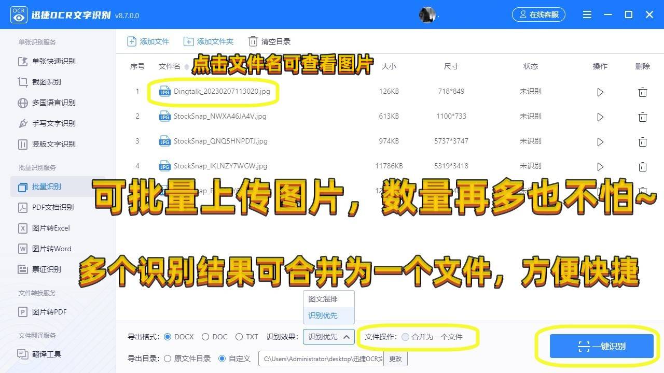Delete StockSnap_IKLNZY7WGW.jpg from the list

pyautogui.click(x=642, y=167)
